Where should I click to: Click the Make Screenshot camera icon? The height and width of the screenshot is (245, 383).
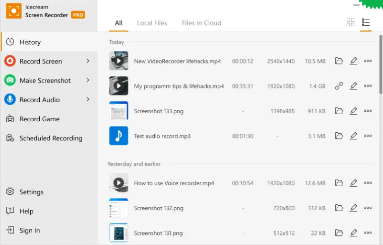click(10, 80)
